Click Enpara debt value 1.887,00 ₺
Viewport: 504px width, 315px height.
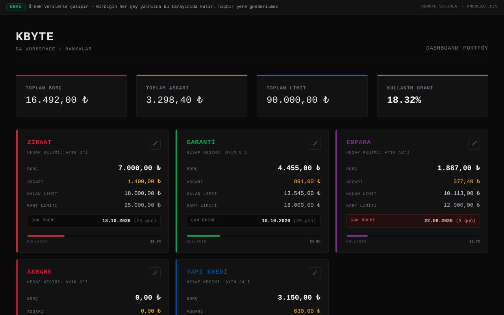tap(459, 168)
